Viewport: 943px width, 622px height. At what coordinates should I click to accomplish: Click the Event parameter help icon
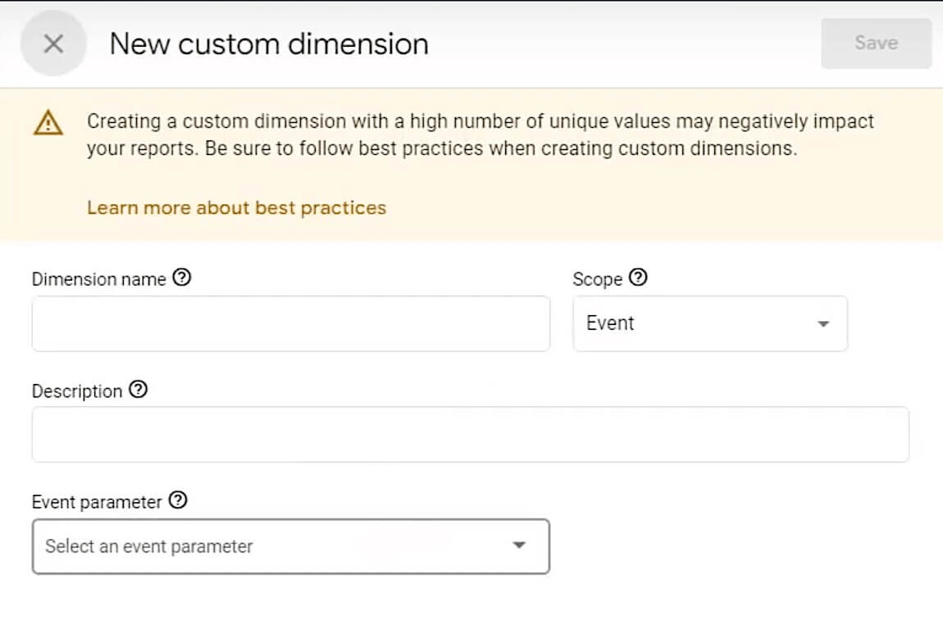coord(179,500)
